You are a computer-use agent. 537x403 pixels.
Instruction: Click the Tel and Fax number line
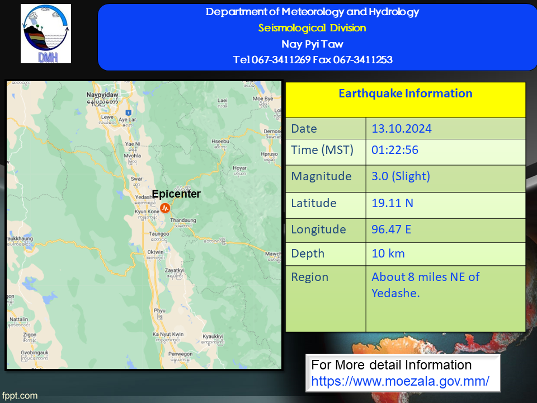coord(313,60)
